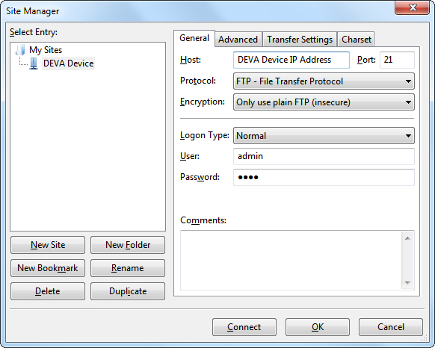435x348 pixels.
Task: Close the Site Manager dialog window
Action: [413, 7]
